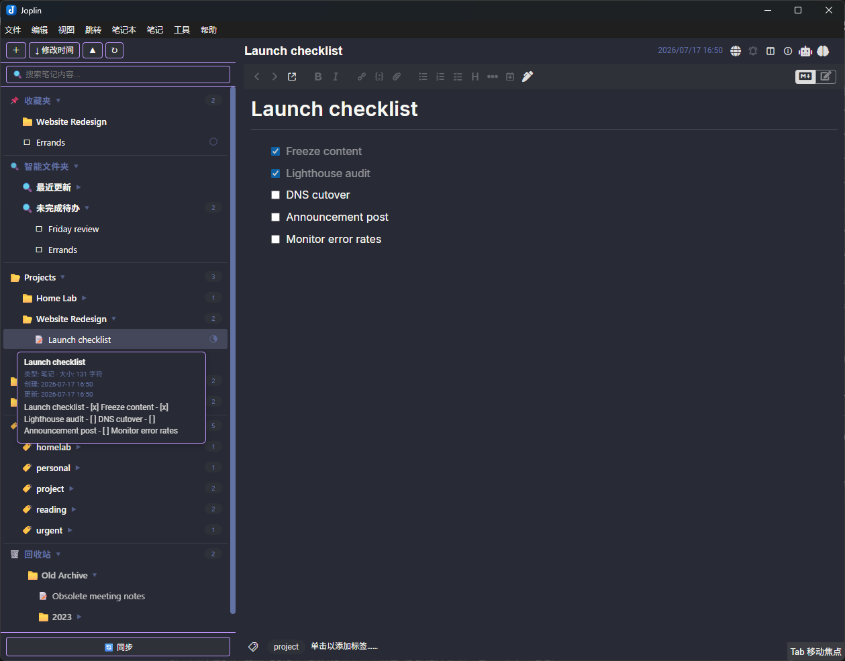The image size is (845, 661).
Task: Click the sidebar vertical scrollbar
Action: [x=233, y=349]
